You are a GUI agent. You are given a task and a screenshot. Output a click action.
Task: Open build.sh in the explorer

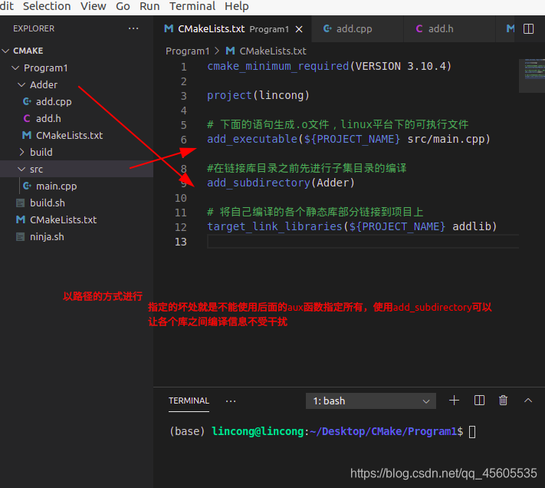click(48, 203)
